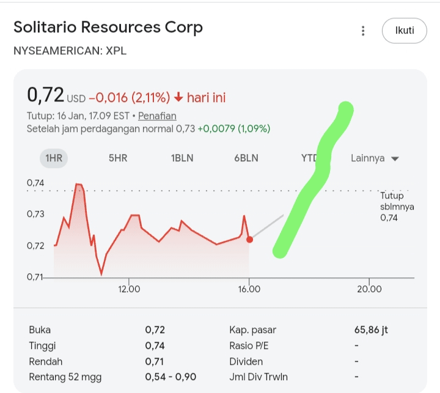Screen dimensions: 440x393
Task: Click the Solitario Resources Corp title
Action: point(108,28)
